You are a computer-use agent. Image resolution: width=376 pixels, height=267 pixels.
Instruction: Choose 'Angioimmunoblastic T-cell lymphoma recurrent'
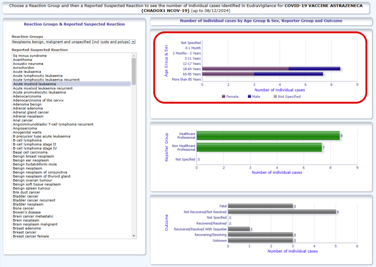[53, 124]
